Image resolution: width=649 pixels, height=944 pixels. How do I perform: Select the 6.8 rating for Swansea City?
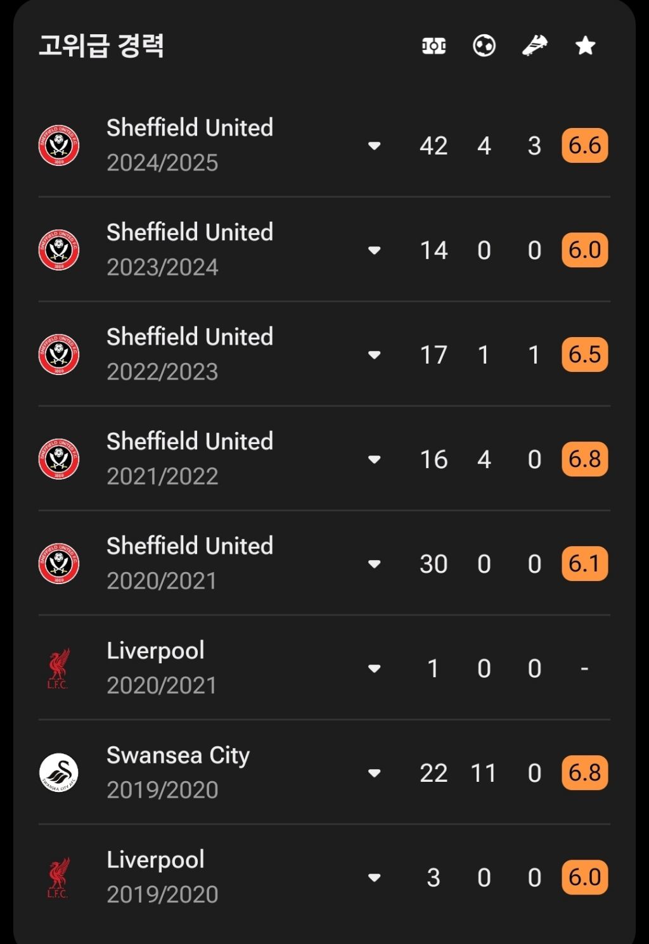click(x=584, y=772)
